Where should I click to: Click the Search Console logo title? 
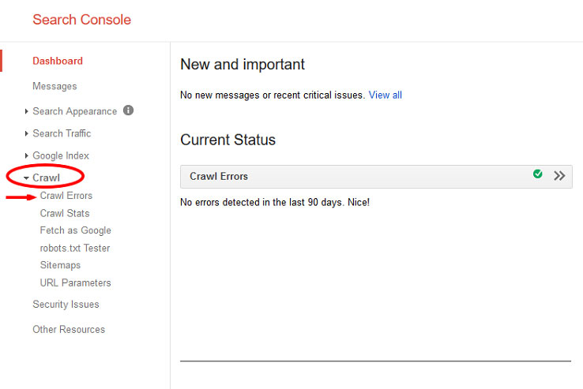[82, 20]
